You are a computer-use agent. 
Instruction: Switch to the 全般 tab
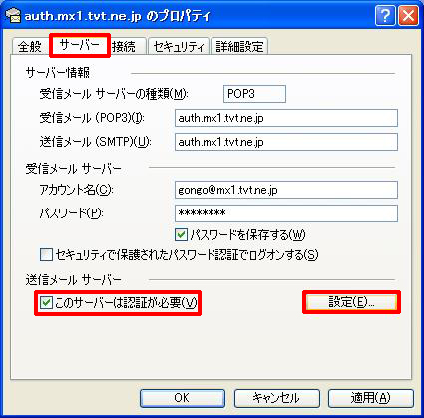click(x=30, y=46)
